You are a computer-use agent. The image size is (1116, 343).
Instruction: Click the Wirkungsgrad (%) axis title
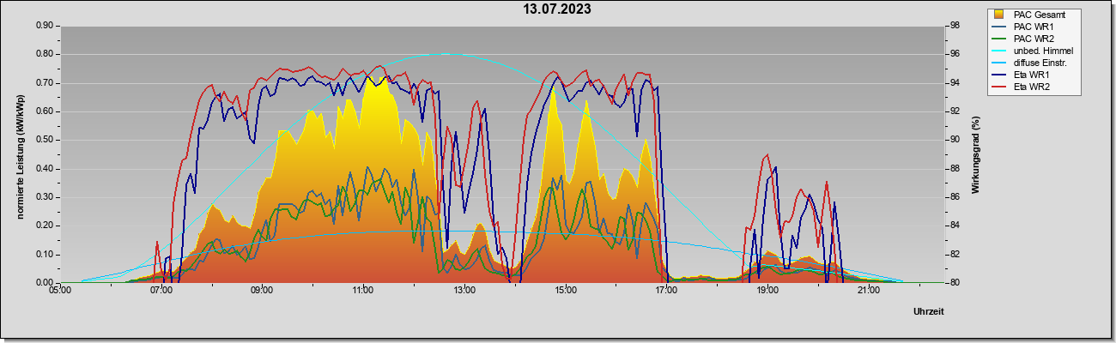coord(976,155)
